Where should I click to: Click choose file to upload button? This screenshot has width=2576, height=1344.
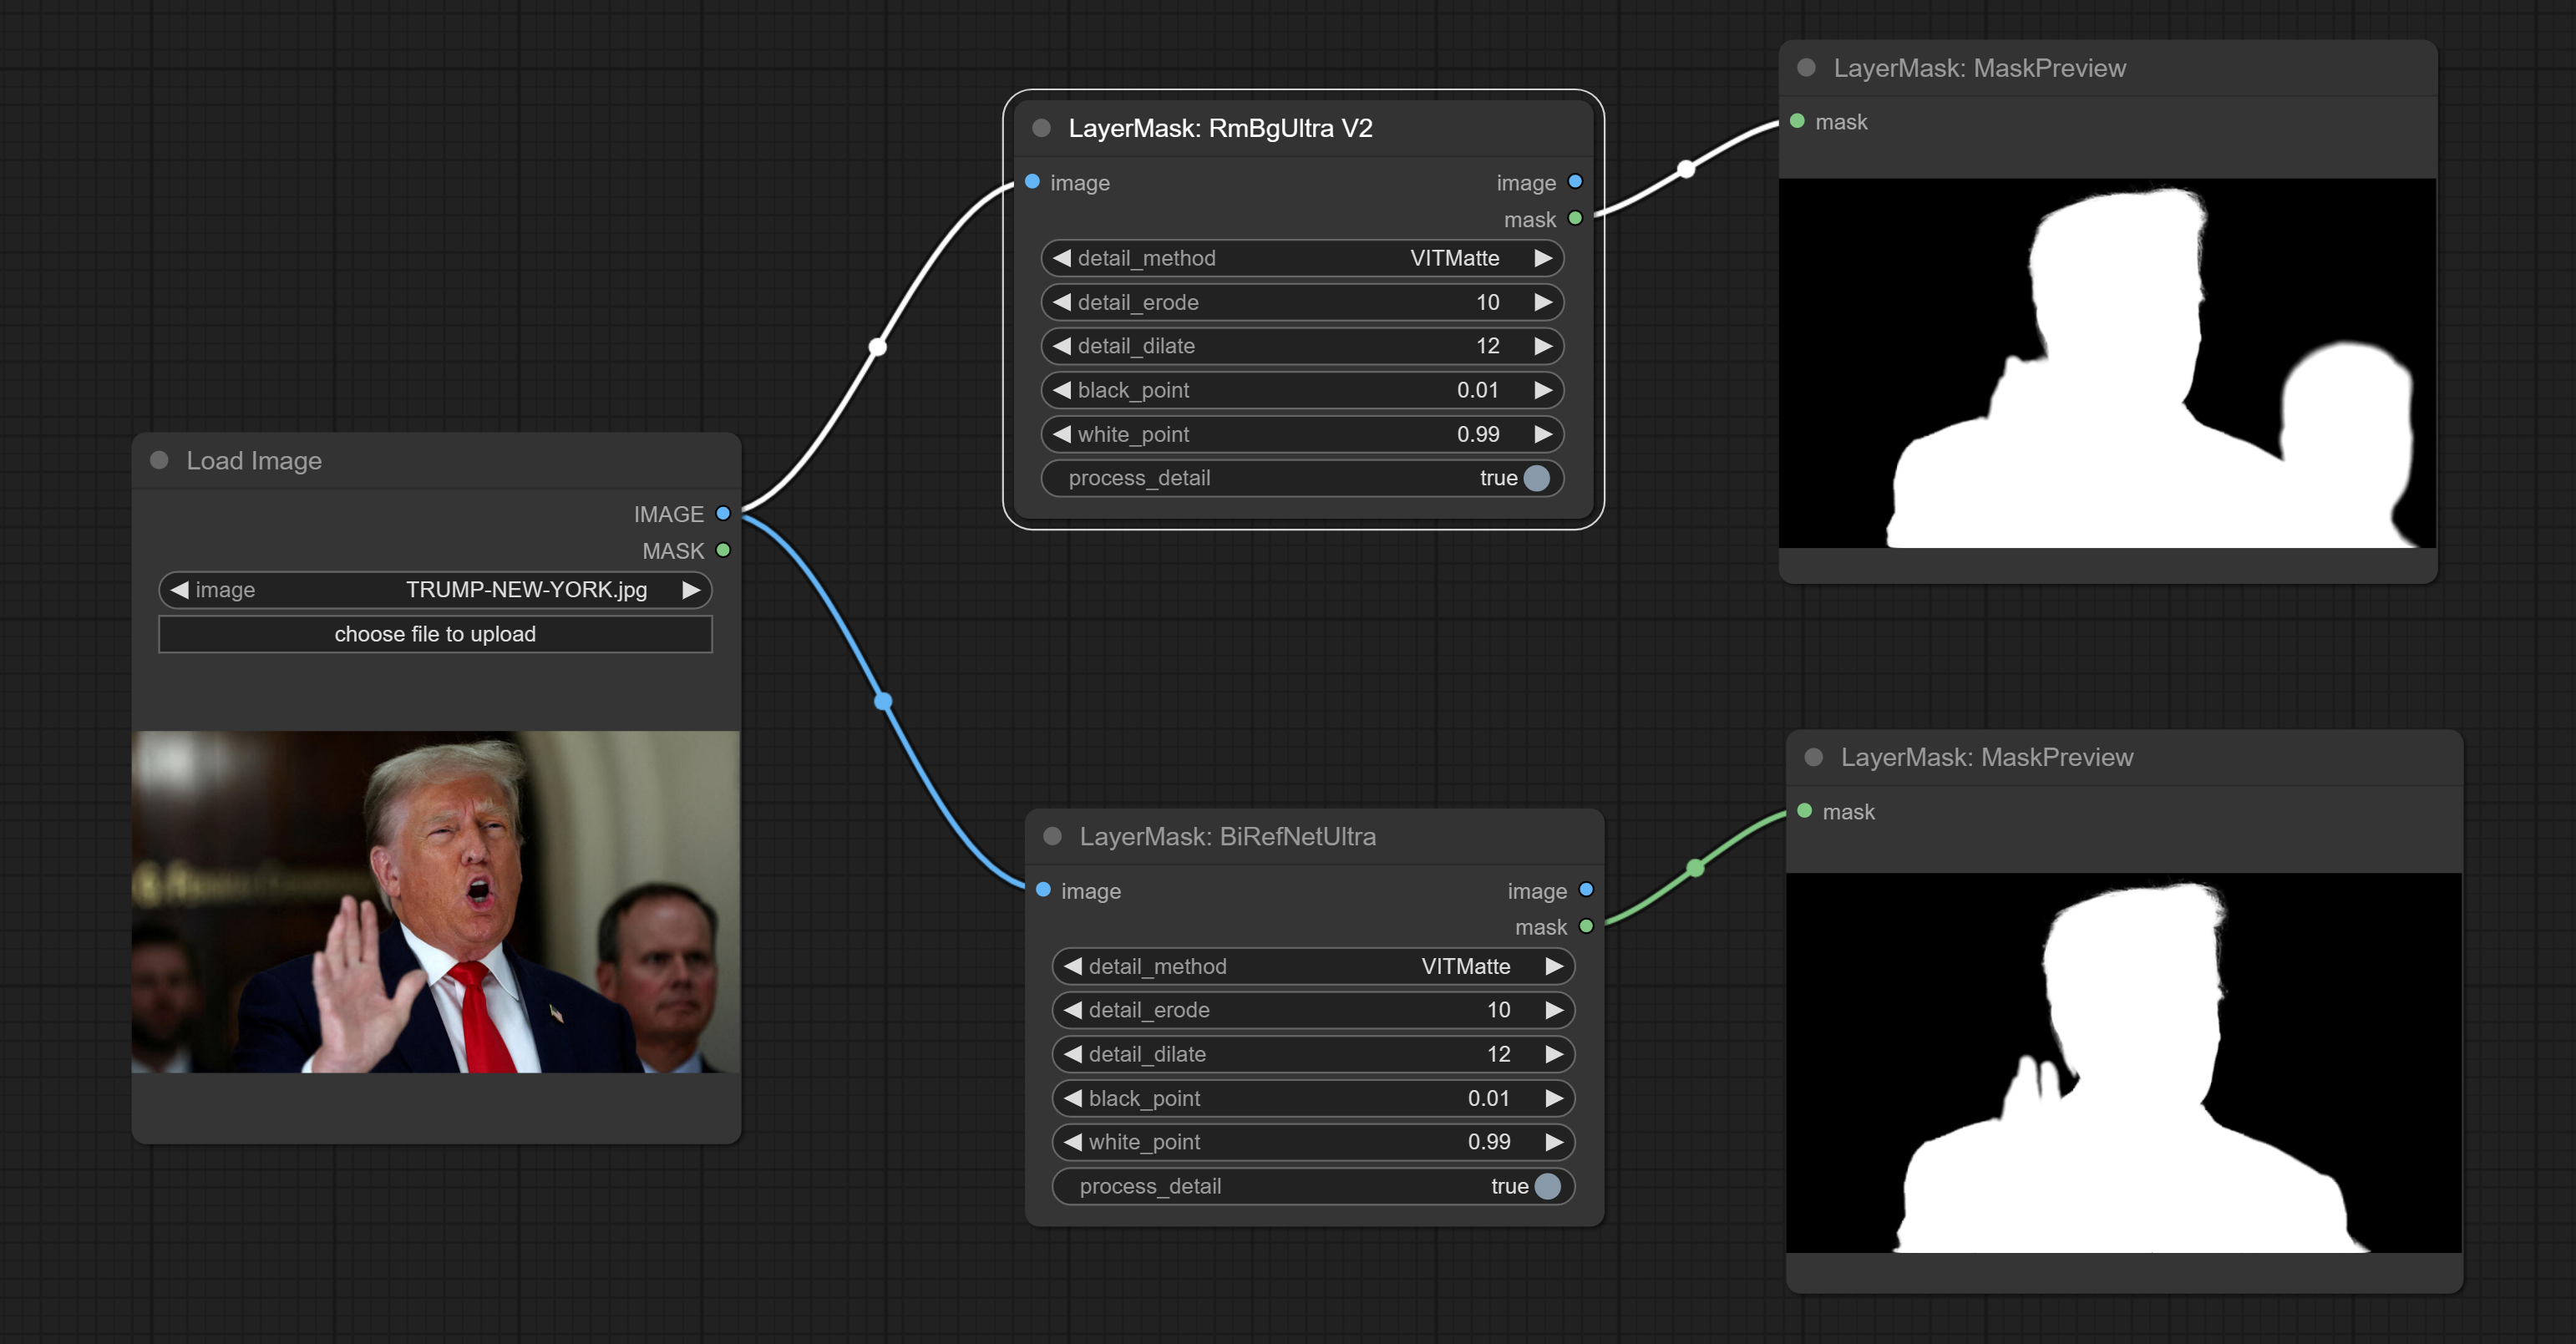435,634
